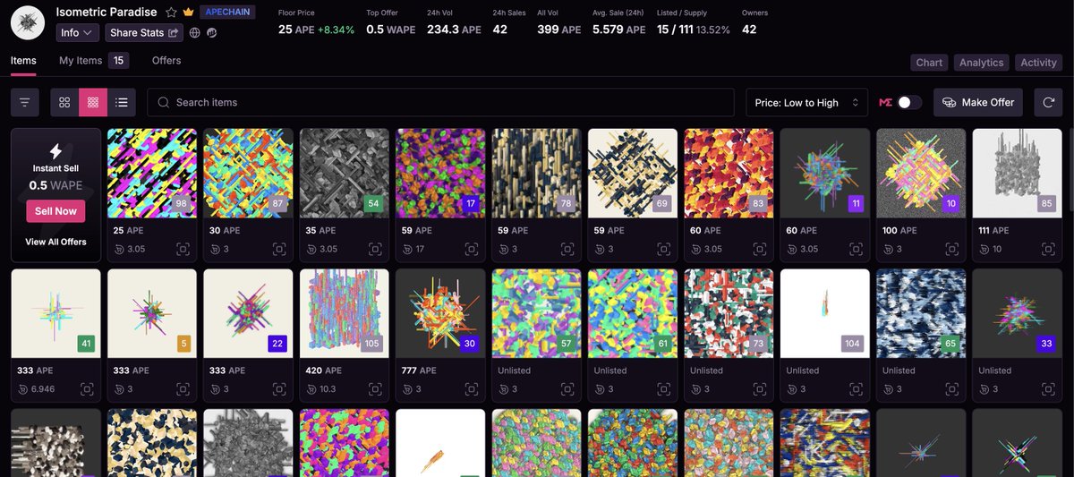Click the Top Offer 0.5 WAPE value
Screen dimensions: 1074x477
click(x=390, y=30)
